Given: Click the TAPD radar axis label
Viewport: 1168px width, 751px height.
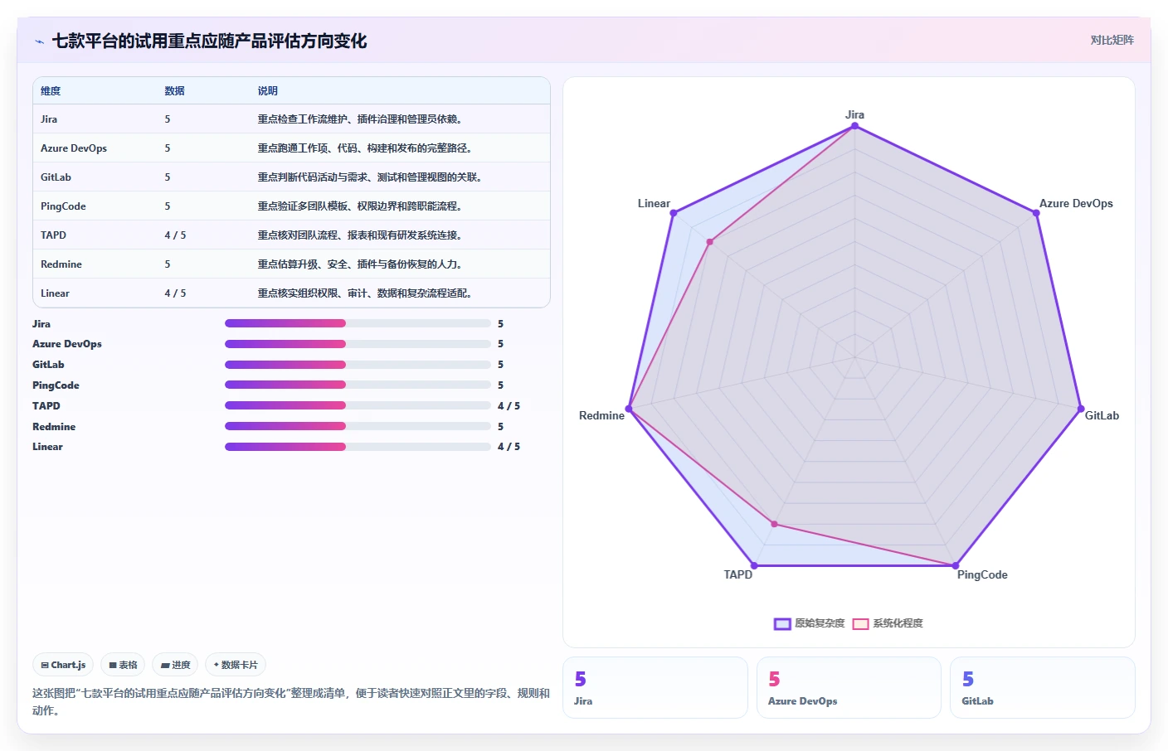Looking at the screenshot, I should pyautogui.click(x=738, y=575).
